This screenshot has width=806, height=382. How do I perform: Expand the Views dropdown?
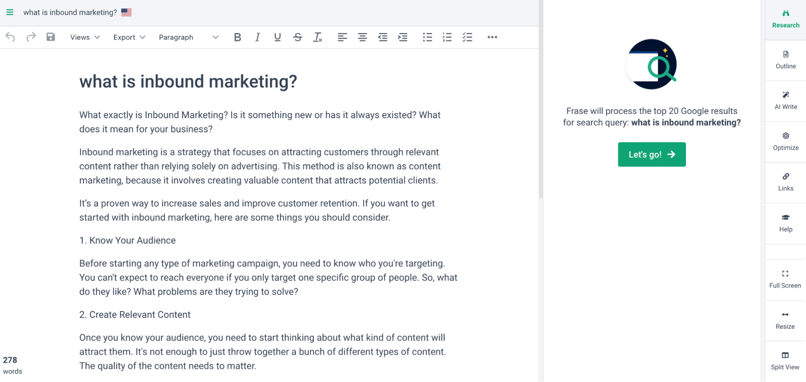tap(85, 37)
